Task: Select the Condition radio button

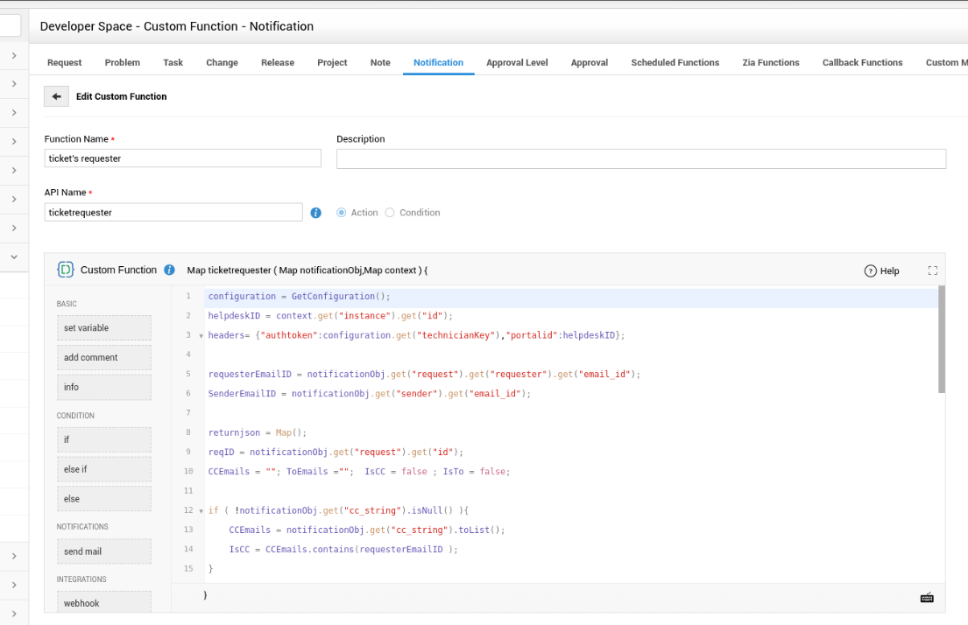Action: 391,213
